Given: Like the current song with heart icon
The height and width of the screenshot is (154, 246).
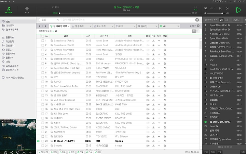Looking at the screenshot, I should (18, 152).
